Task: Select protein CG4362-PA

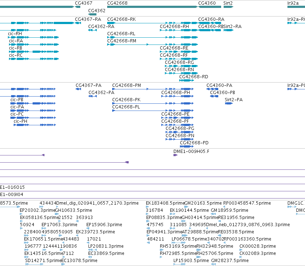Action: click(x=101, y=93)
